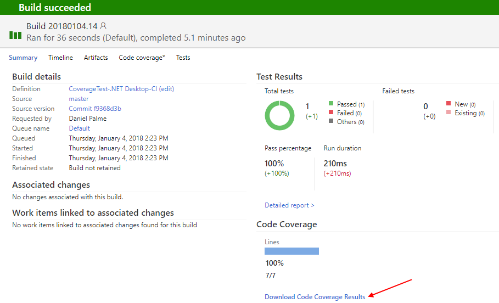499x303 pixels.
Task: Click the pink Existing failed tests square
Action: click(448, 112)
